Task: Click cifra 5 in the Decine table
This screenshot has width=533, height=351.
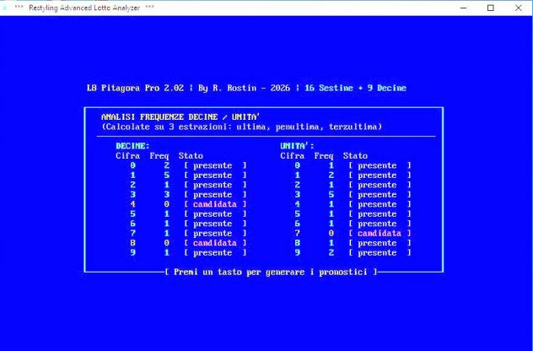Action: (132, 214)
